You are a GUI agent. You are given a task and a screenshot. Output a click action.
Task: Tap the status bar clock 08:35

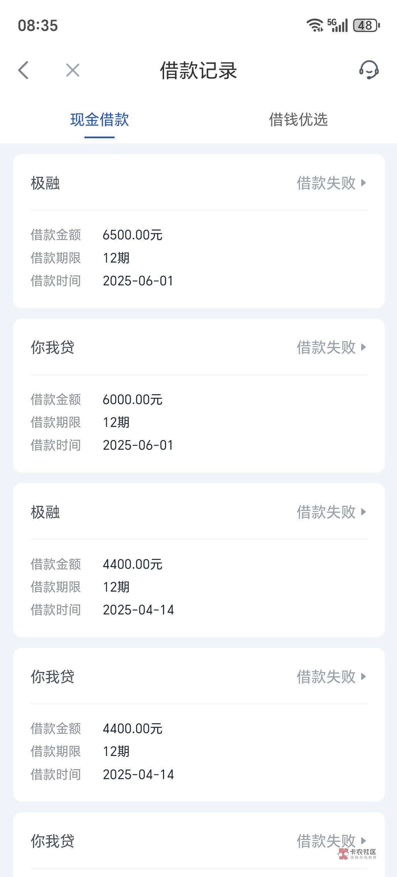click(38, 25)
